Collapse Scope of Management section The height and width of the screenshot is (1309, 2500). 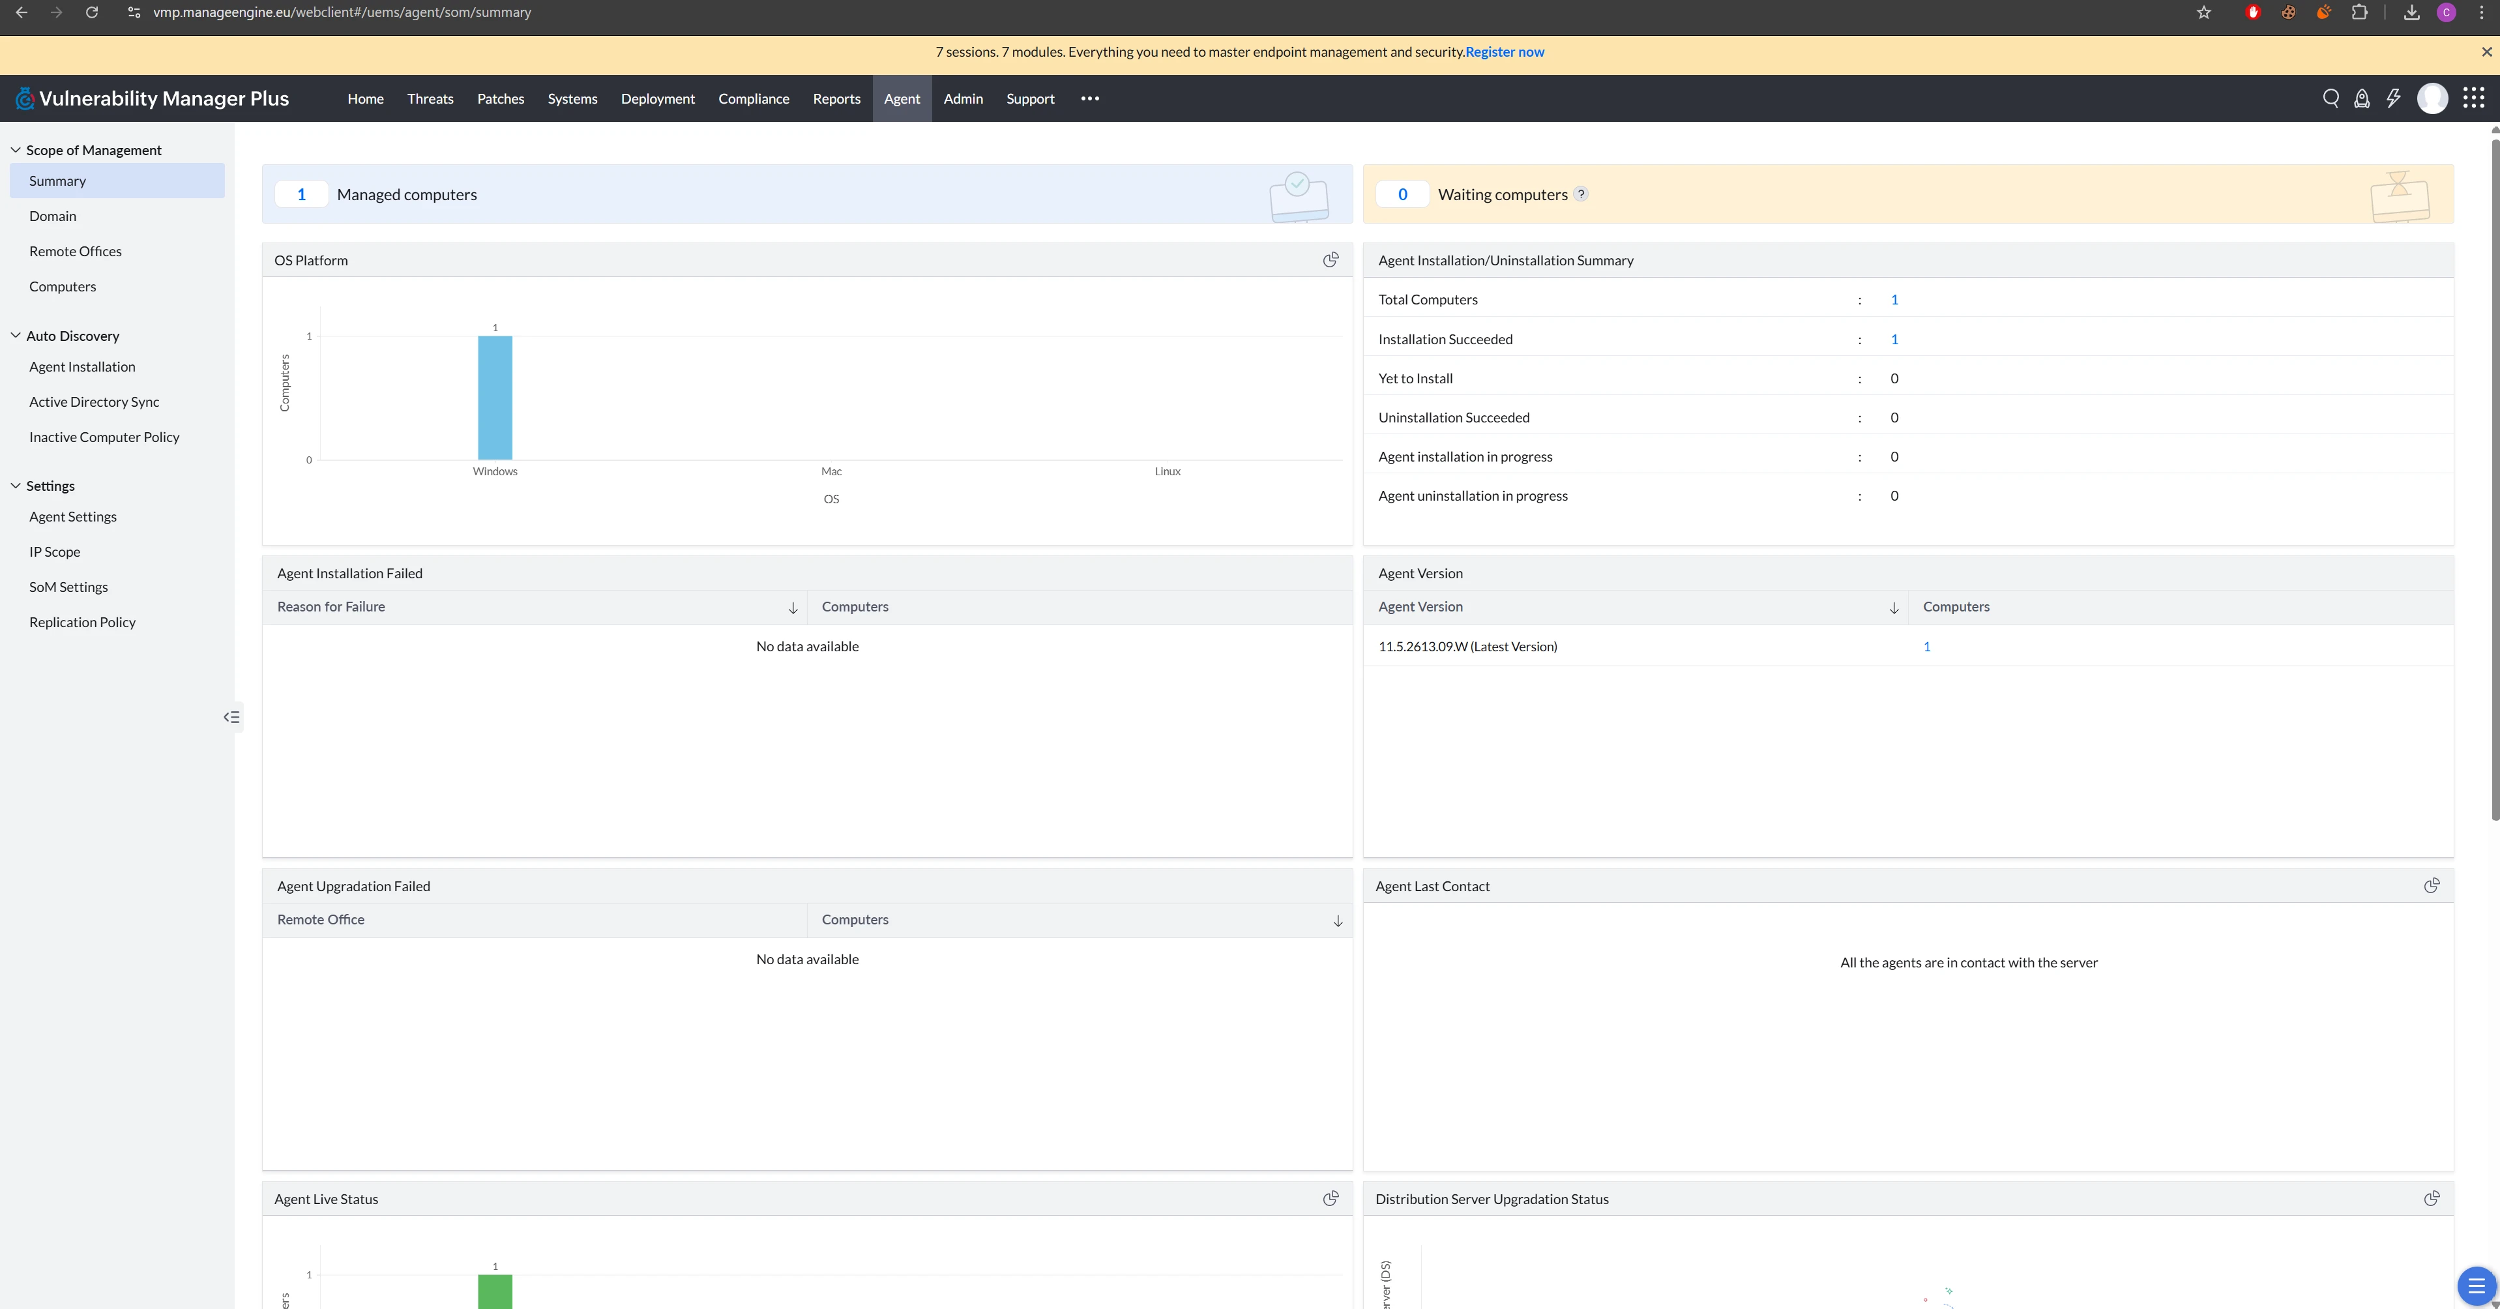(x=16, y=149)
